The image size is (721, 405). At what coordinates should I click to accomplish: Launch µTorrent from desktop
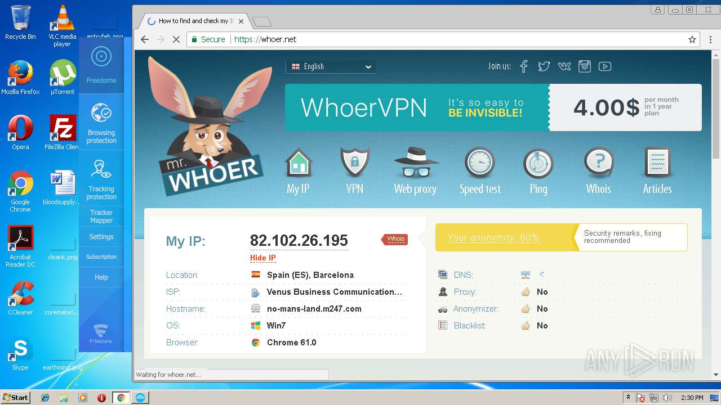pyautogui.click(x=62, y=78)
